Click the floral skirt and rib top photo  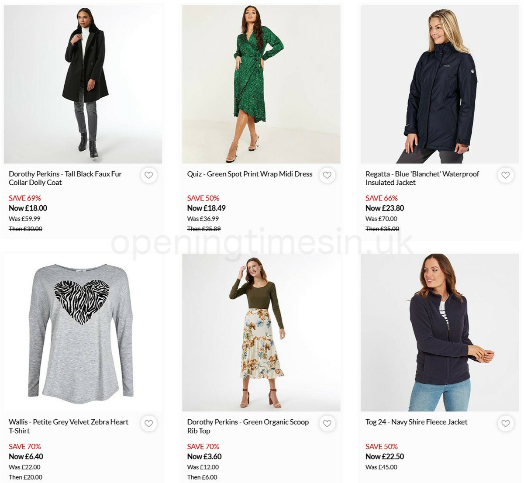(261, 331)
